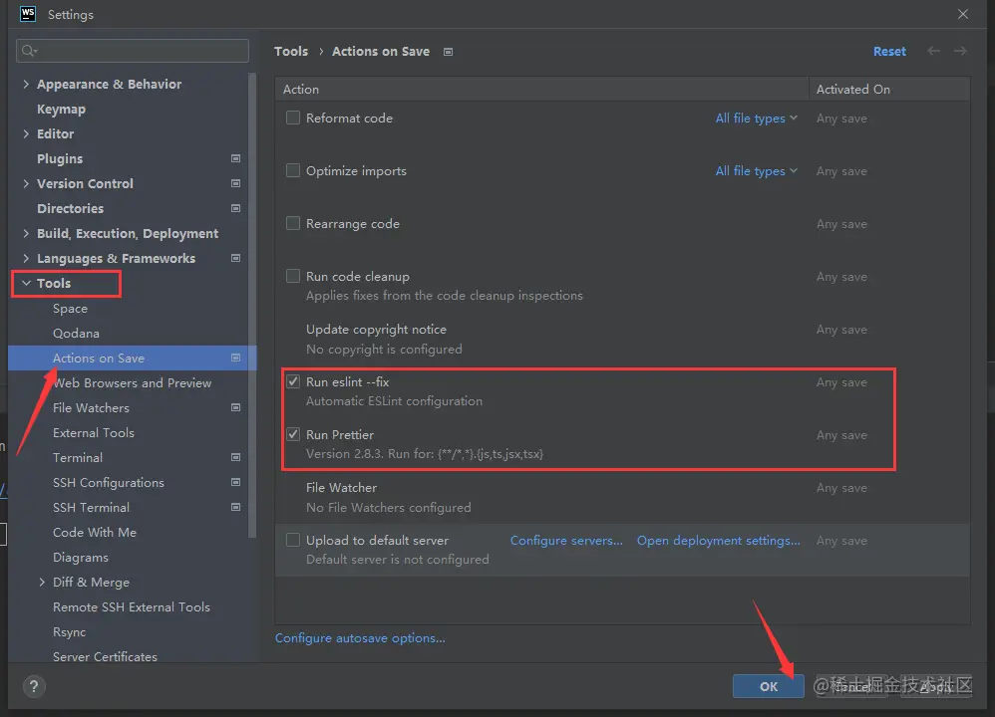Image resolution: width=995 pixels, height=717 pixels.
Task: Uncheck the Run eslint --fix checkbox
Action: point(292,381)
